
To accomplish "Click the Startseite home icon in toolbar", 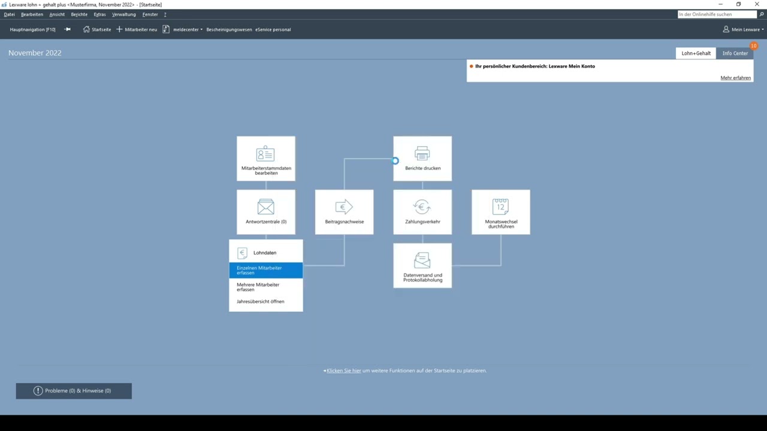I will (86, 29).
